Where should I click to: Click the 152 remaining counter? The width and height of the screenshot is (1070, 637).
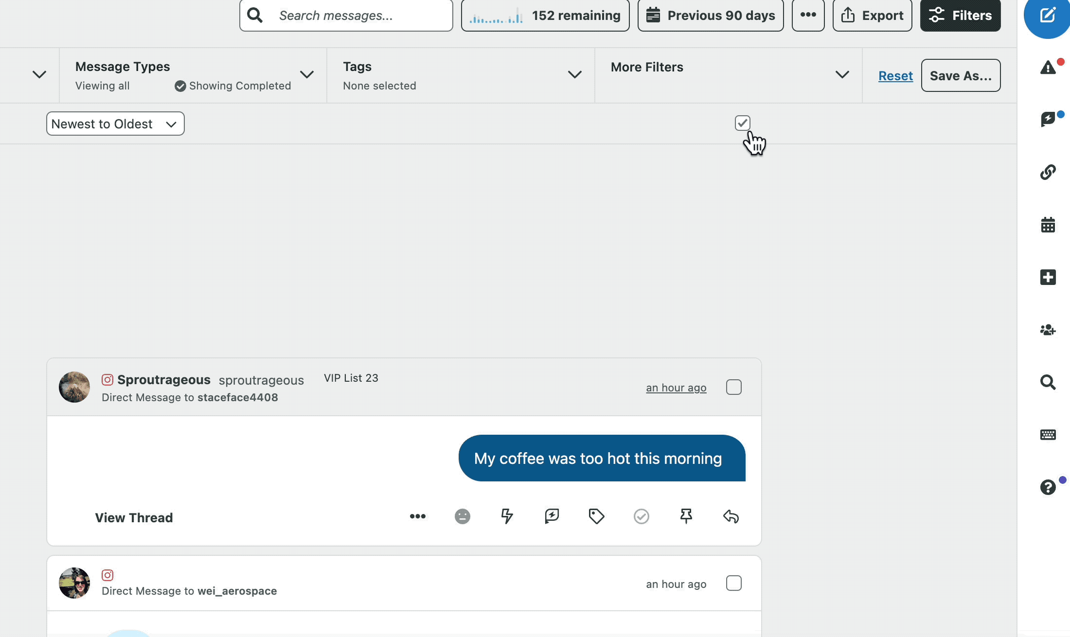click(545, 16)
